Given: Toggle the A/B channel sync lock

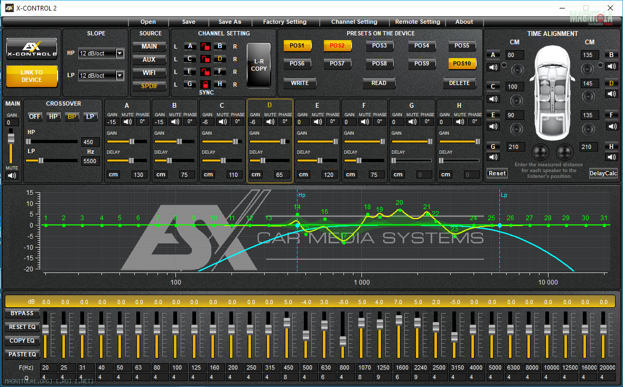Looking at the screenshot, I should [x=205, y=46].
